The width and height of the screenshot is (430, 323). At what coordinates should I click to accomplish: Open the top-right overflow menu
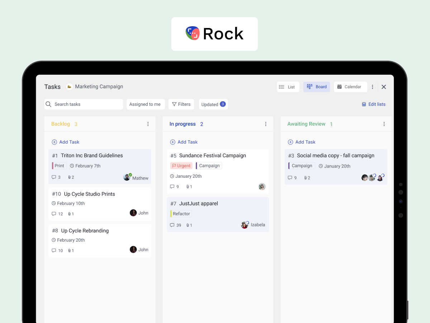(372, 86)
